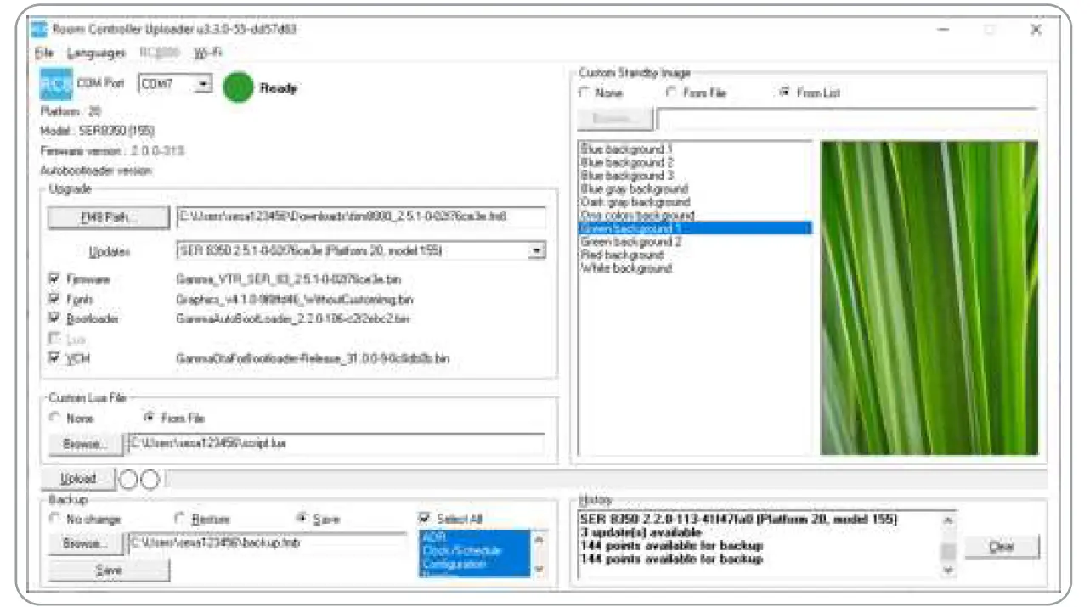Click the SER 8350 2.2.0-113 history line
Viewport: 1090px width, 607px height.
click(738, 519)
